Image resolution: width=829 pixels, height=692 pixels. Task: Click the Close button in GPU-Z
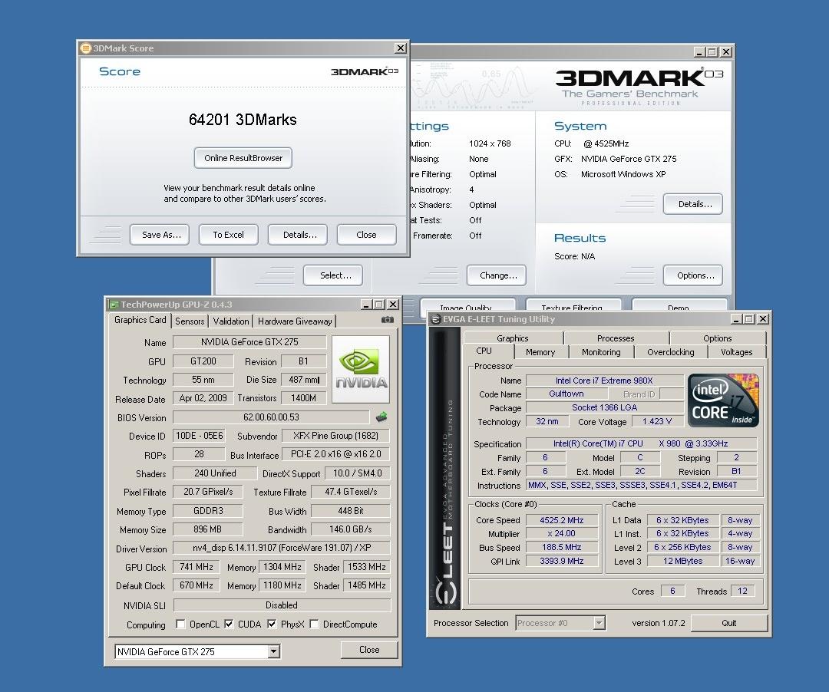pyautogui.click(x=369, y=650)
